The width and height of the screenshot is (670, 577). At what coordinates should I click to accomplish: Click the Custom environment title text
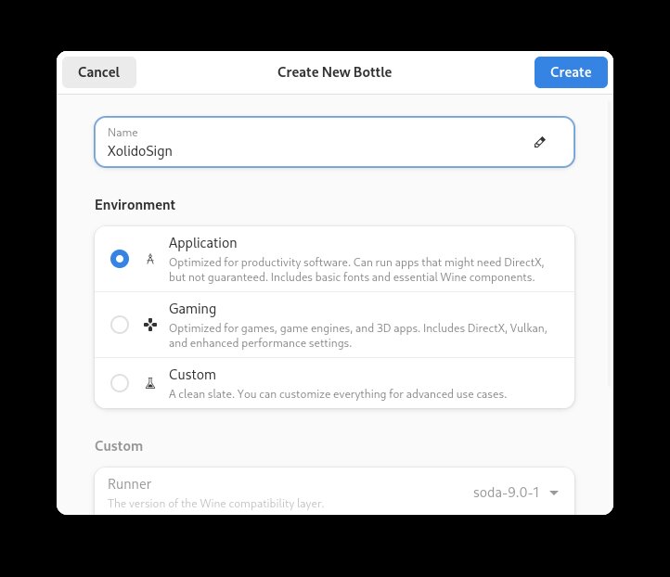point(192,375)
